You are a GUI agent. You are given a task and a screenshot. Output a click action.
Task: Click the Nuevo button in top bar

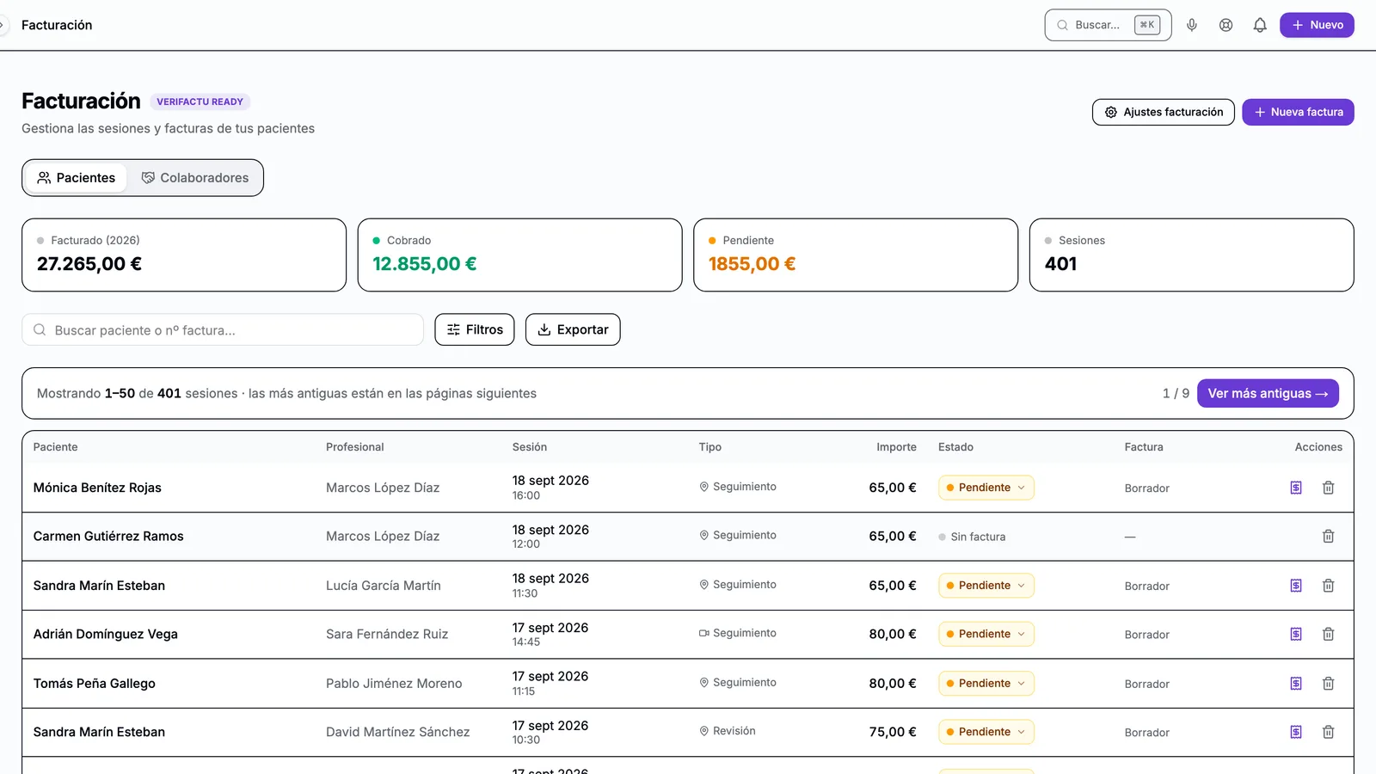1317,25
